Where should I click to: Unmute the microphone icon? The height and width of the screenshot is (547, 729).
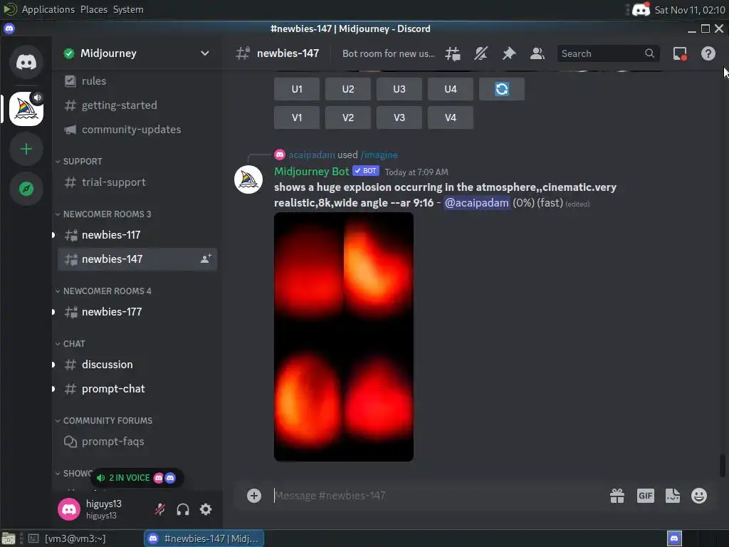point(160,509)
